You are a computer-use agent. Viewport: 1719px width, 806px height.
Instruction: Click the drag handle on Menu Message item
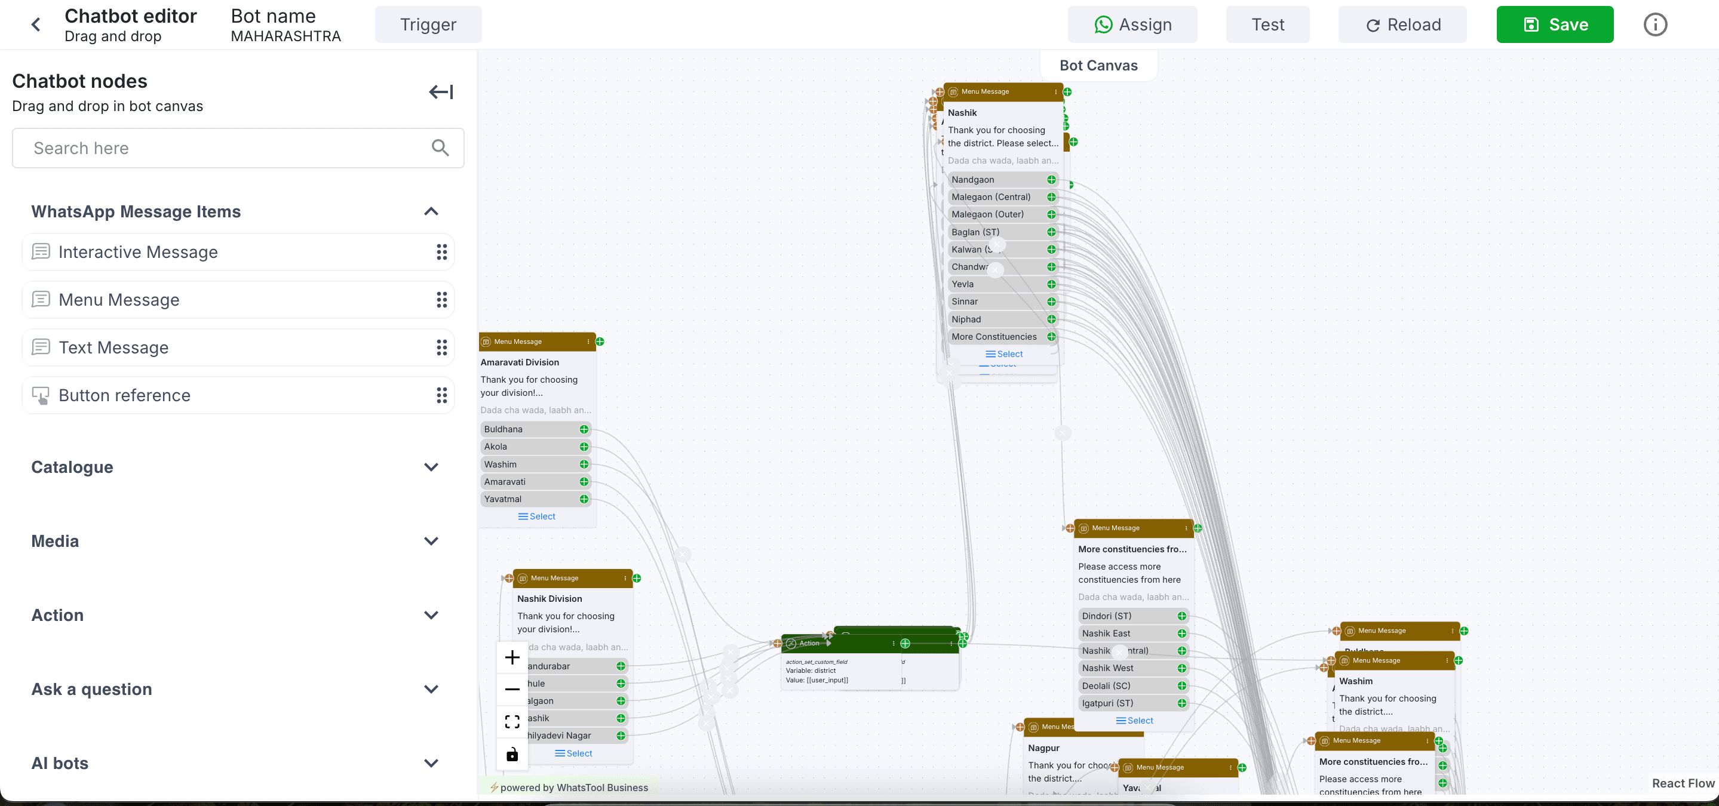pos(441,300)
